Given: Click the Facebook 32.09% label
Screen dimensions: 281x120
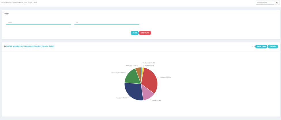Looking at the screenshot, I should pos(165,77).
